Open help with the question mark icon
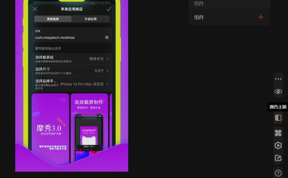Viewport: 288px width, 178px height. [278, 173]
